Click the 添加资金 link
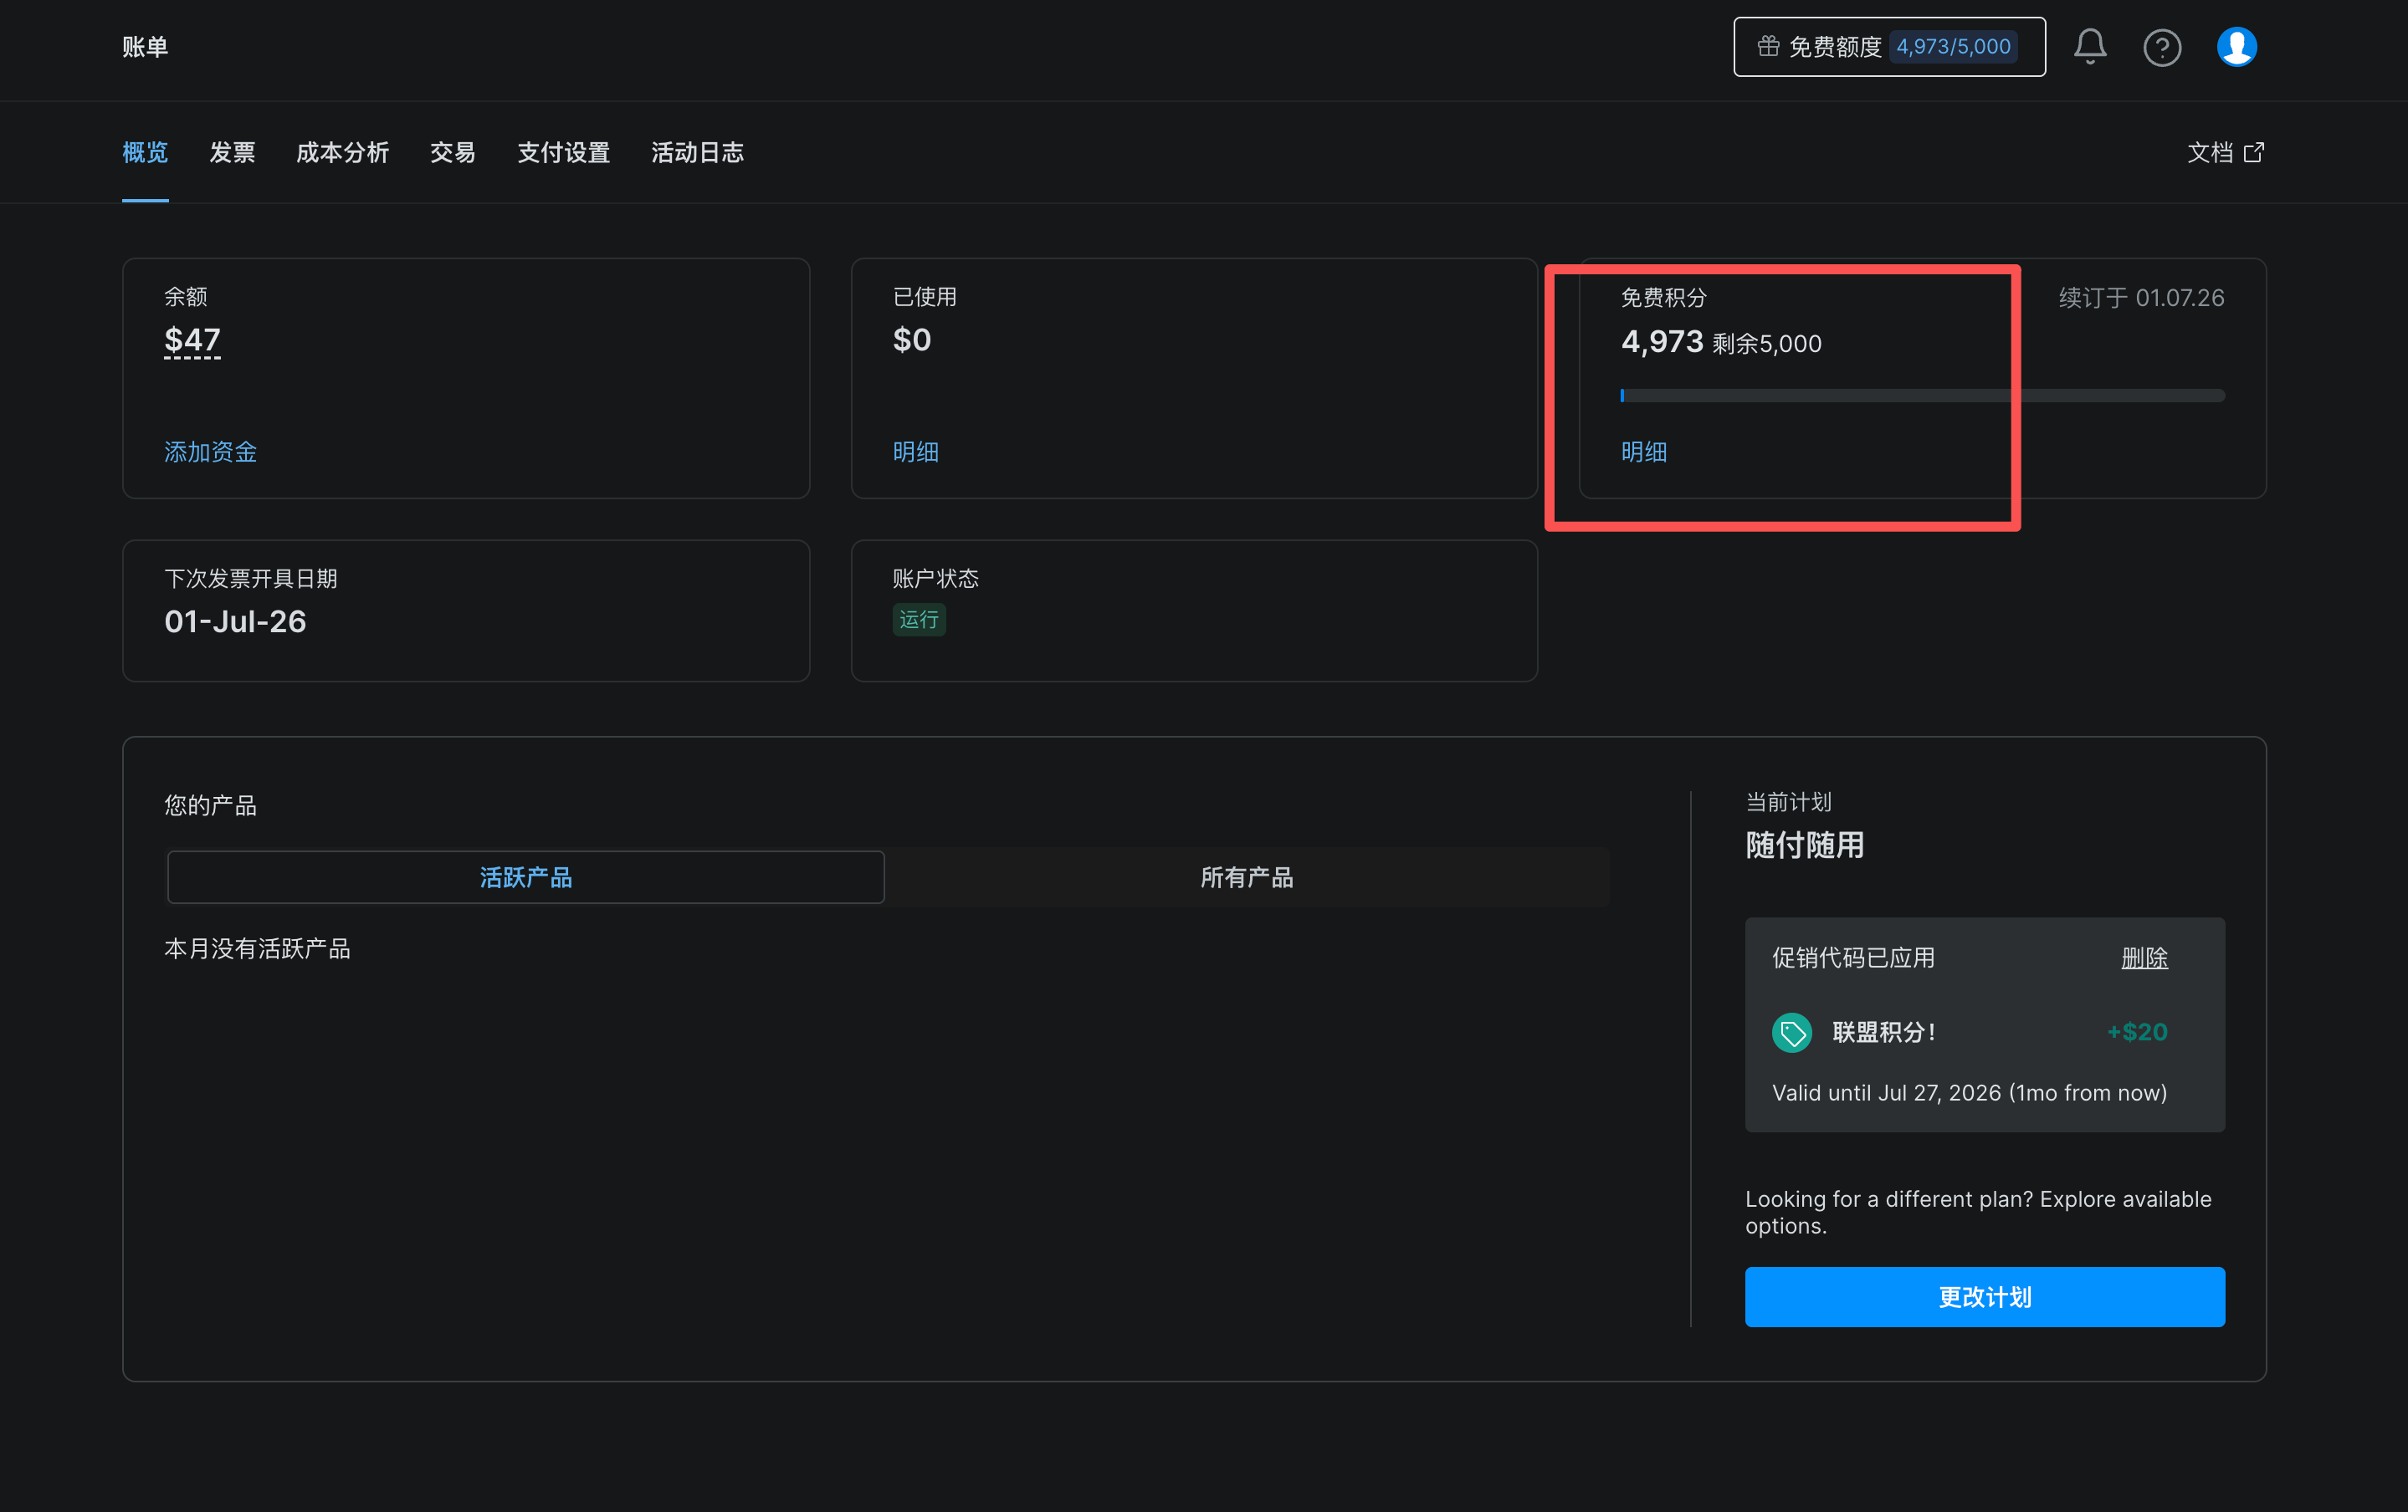Viewport: 2408px width, 1512px height. 211,452
